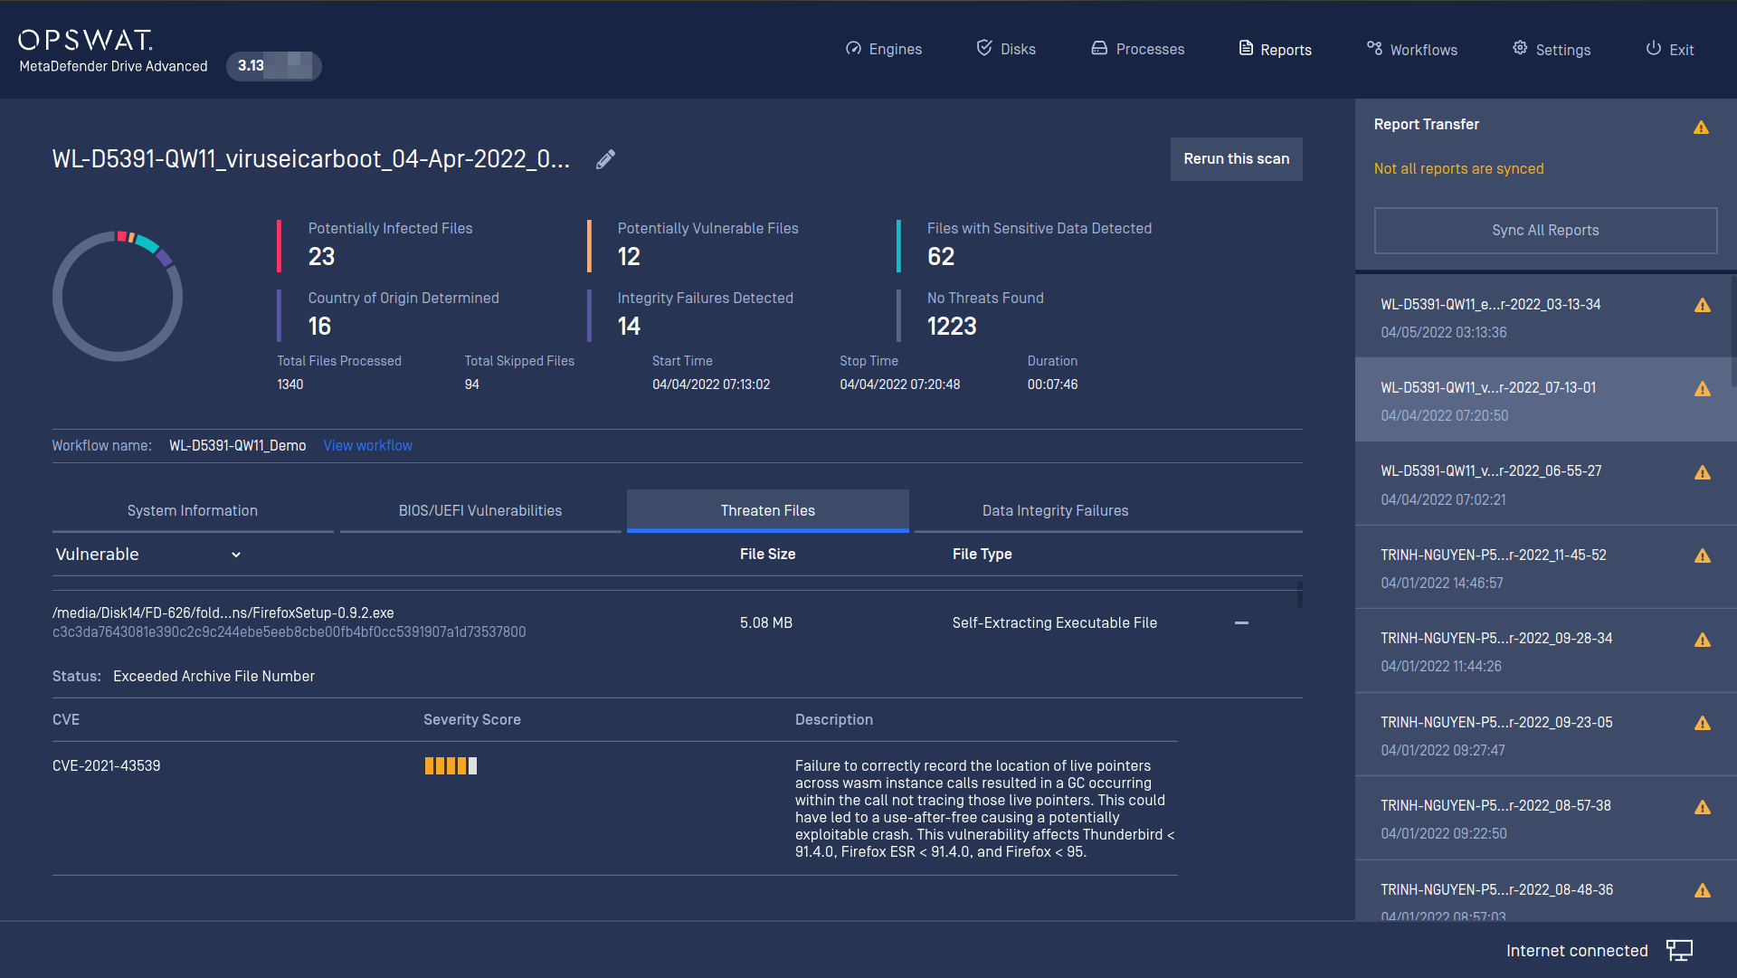1737x978 pixels.
Task: Open the Disks menu
Action: (x=1006, y=49)
